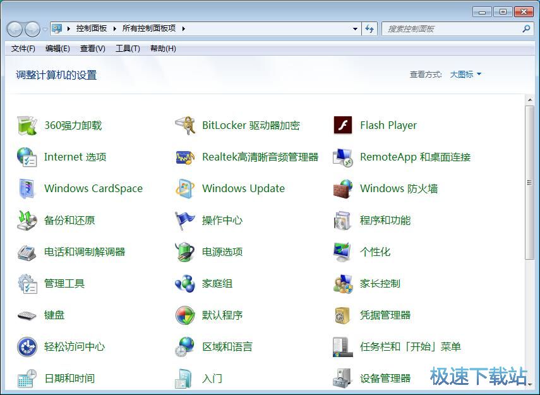Click the 控制面板 breadcrumb segment

coord(92,28)
